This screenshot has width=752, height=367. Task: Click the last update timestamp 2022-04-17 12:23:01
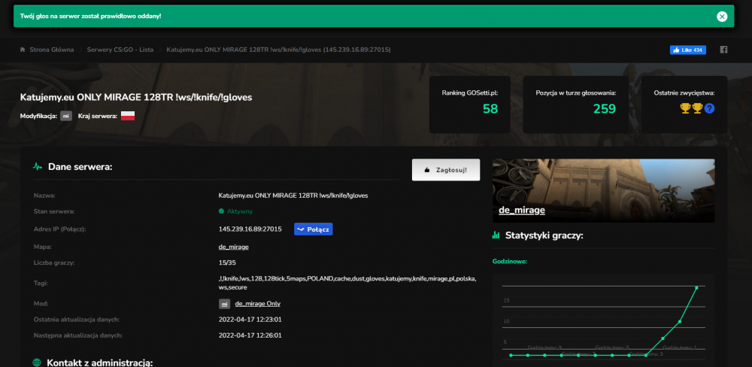[250, 320]
